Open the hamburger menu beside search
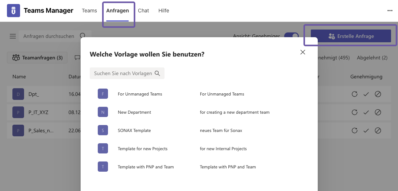The width and height of the screenshot is (398, 191). pos(13,36)
